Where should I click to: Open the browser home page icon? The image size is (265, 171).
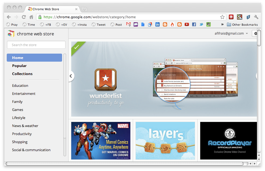31,17
